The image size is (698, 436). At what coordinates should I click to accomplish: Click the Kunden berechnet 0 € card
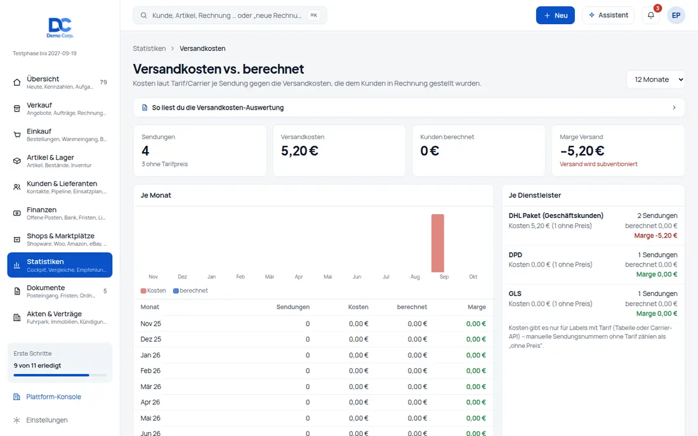click(478, 151)
